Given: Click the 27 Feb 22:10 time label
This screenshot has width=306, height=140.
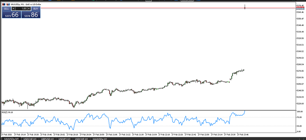Looking at the screenshot, I should 164,134.
